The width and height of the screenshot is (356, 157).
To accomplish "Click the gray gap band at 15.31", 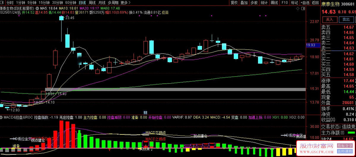I will 175,89.
